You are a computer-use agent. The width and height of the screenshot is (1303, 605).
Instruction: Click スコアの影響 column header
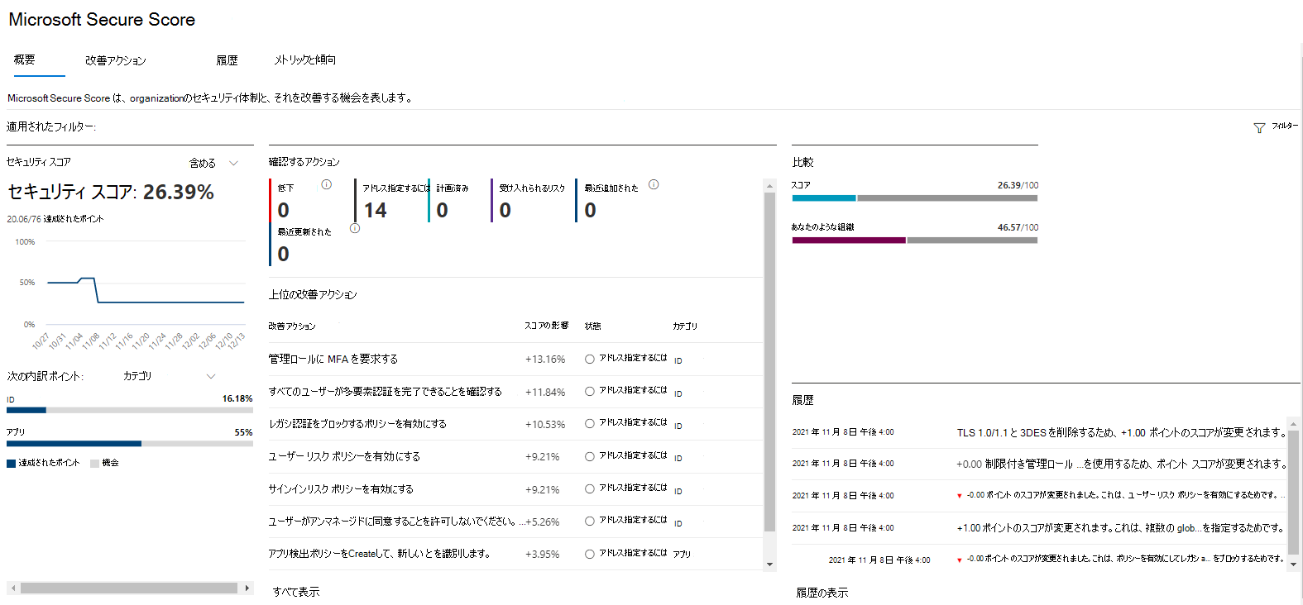[547, 326]
